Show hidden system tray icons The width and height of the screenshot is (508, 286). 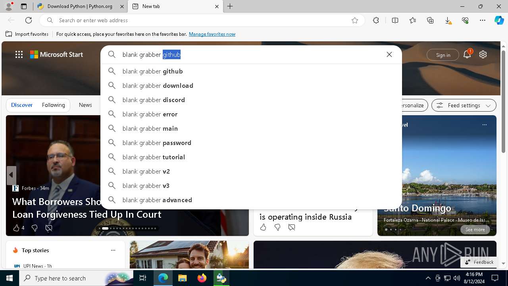(x=428, y=278)
